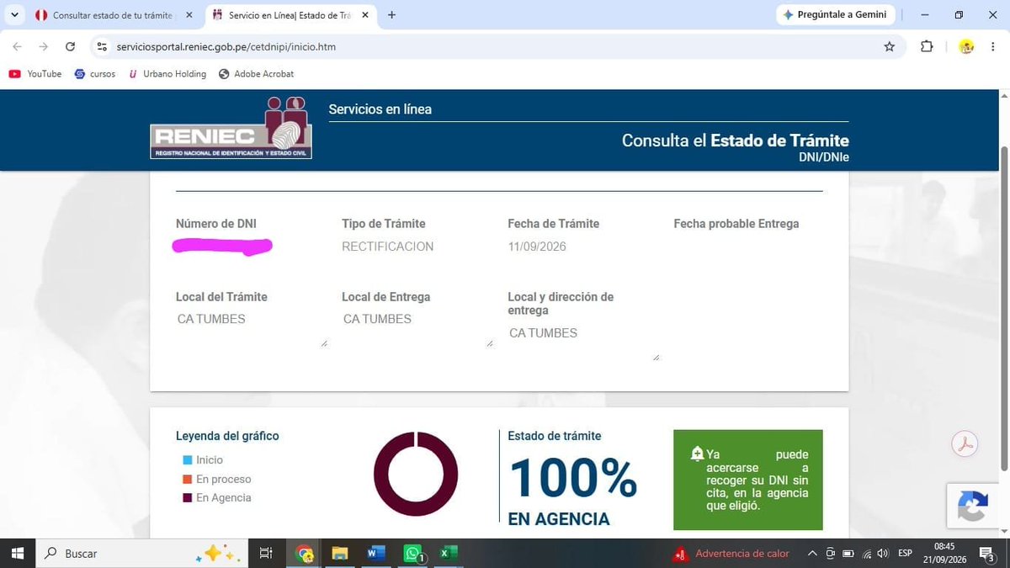Image resolution: width=1010 pixels, height=568 pixels.
Task: Click the 'Pregúntale a Gemini' button
Action: tap(835, 15)
